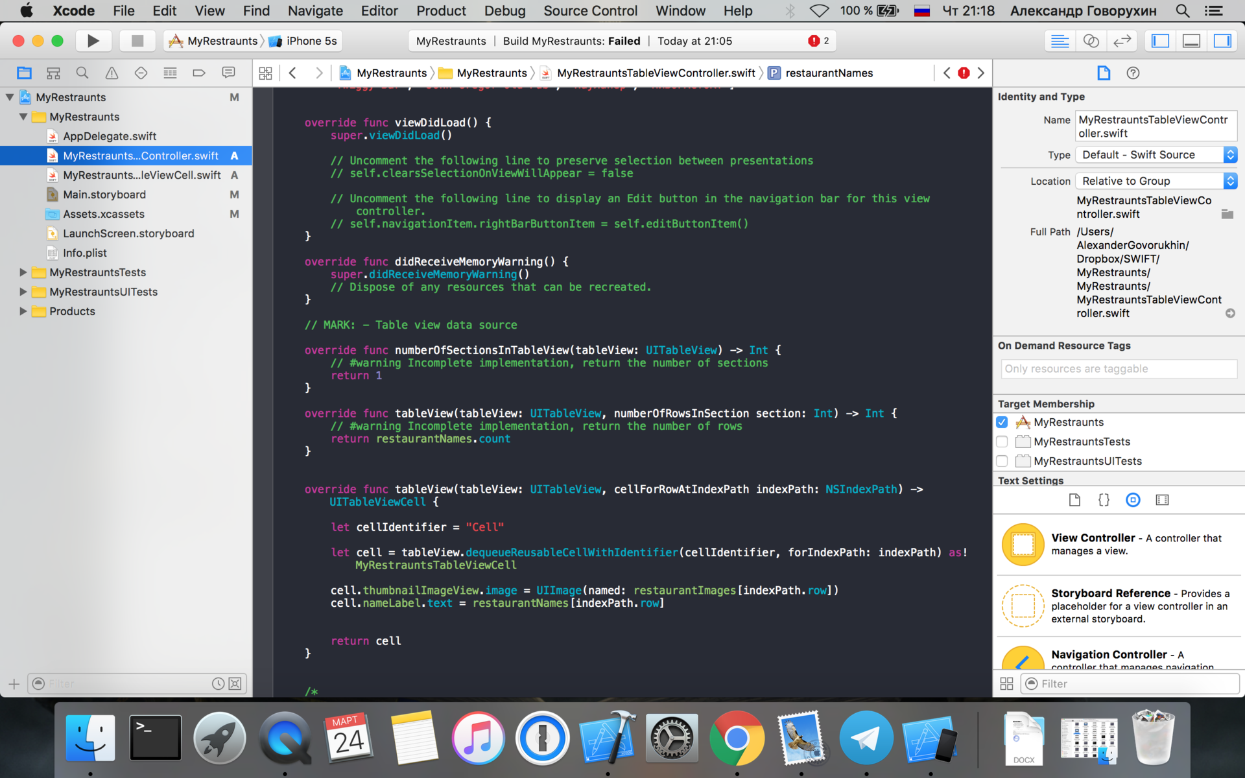Open the Find menu
This screenshot has height=778, width=1245.
pos(256,11)
